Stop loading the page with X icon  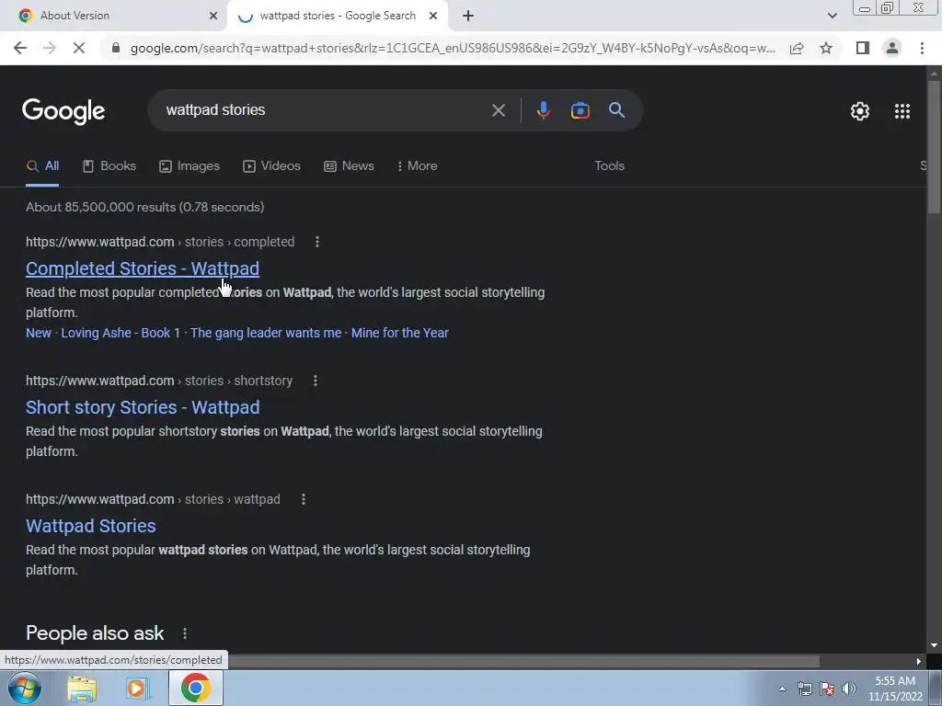click(x=79, y=48)
